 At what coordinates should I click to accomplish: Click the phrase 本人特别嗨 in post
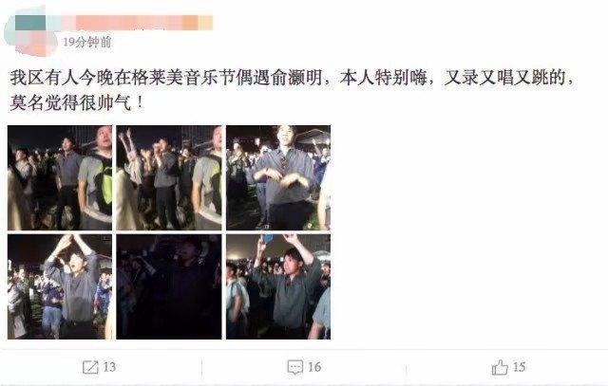click(x=383, y=78)
